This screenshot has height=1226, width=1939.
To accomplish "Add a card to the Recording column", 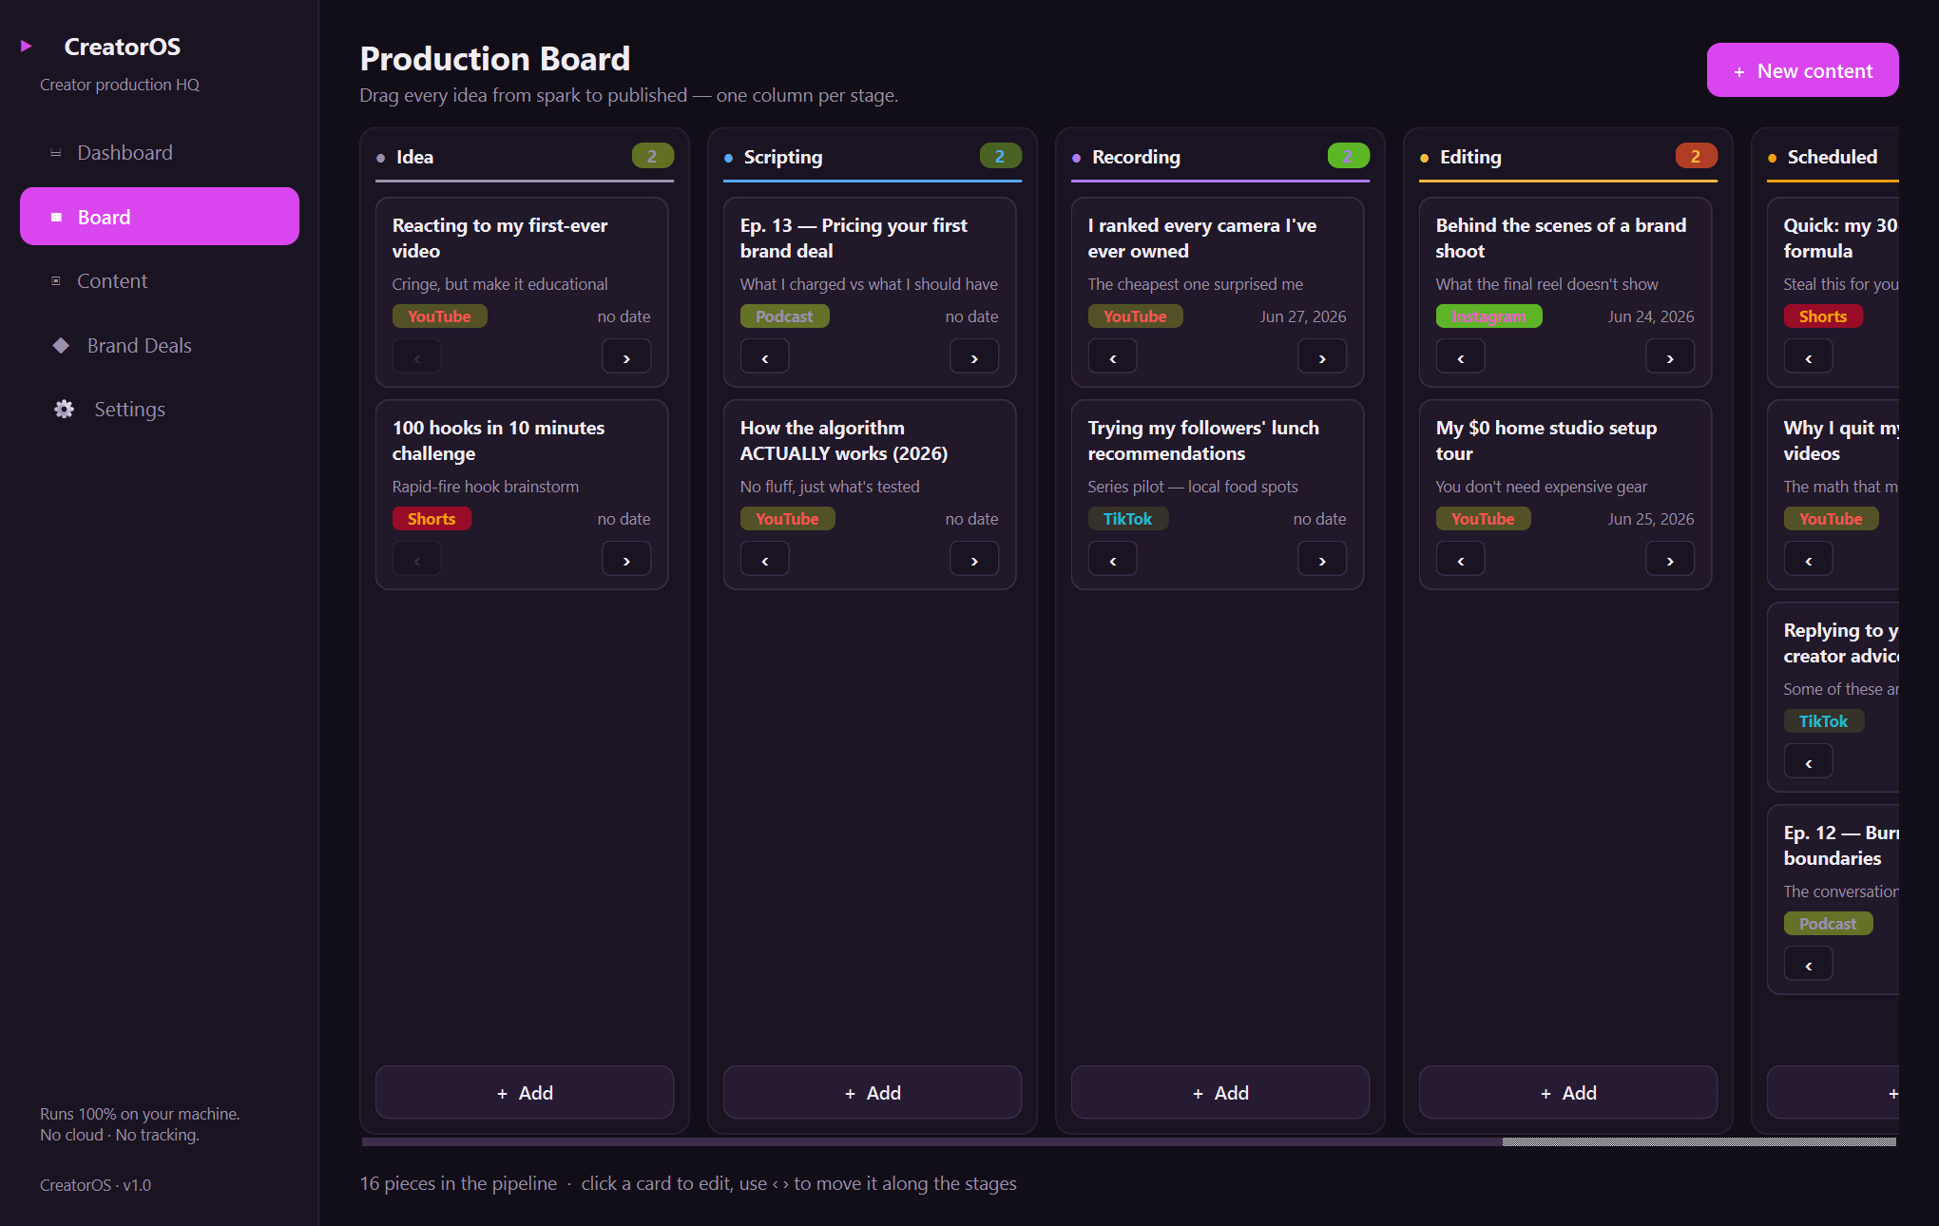I will (1220, 1093).
